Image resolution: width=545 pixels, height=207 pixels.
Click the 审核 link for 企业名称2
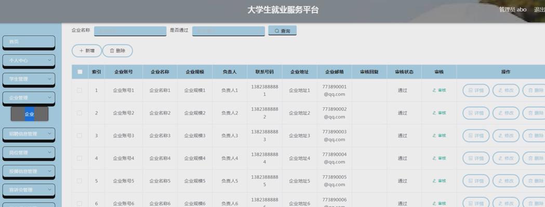439,113
